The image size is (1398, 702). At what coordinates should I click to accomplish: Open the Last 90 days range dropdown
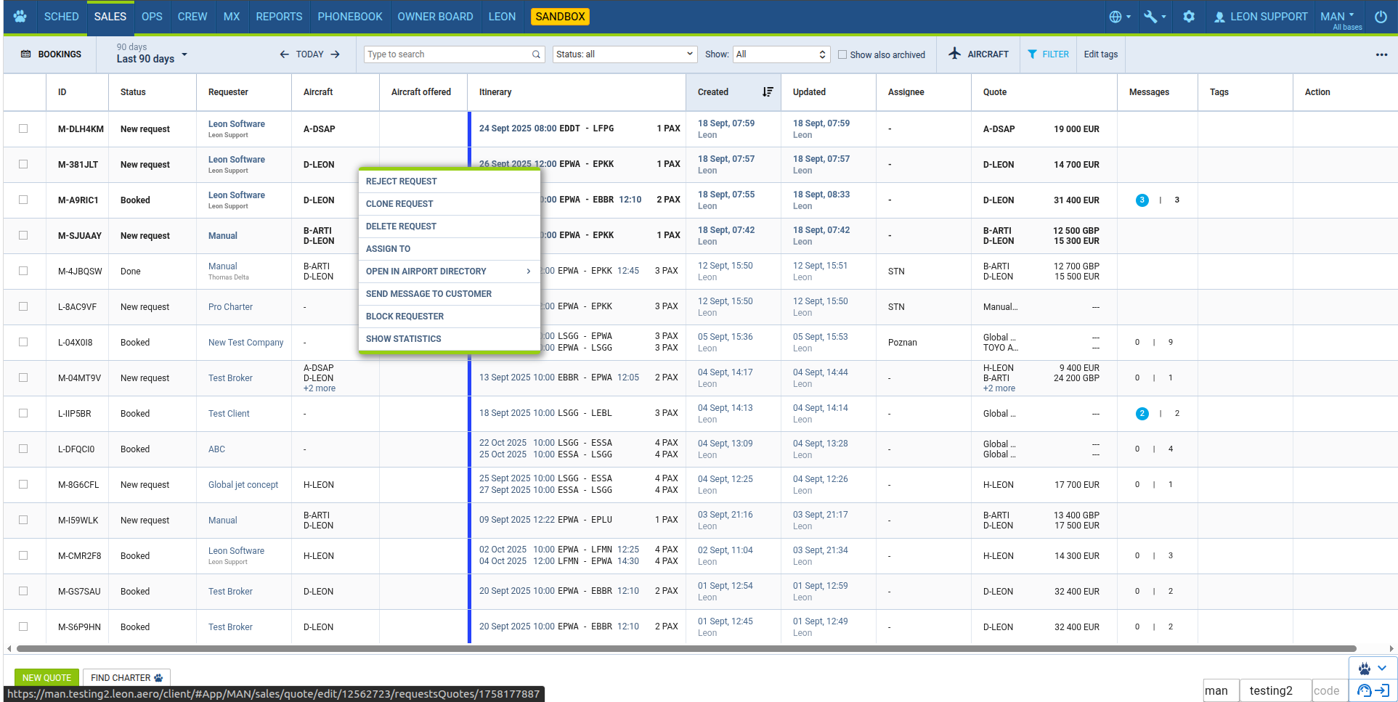[152, 54]
